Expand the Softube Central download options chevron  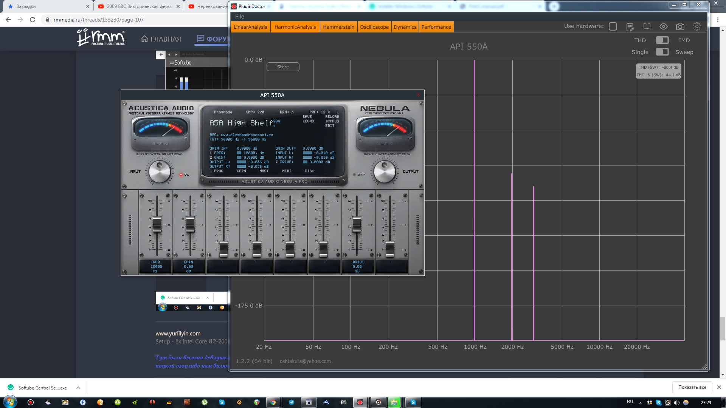click(x=78, y=388)
